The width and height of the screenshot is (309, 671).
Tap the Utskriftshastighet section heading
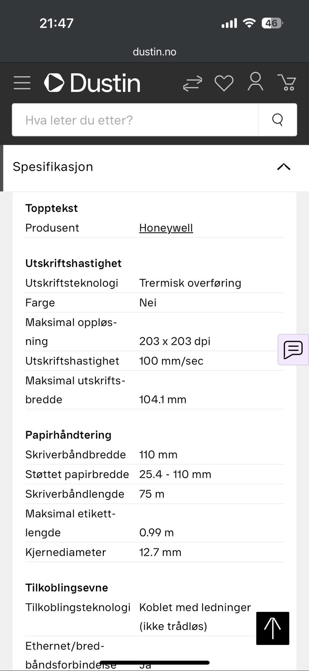click(73, 263)
